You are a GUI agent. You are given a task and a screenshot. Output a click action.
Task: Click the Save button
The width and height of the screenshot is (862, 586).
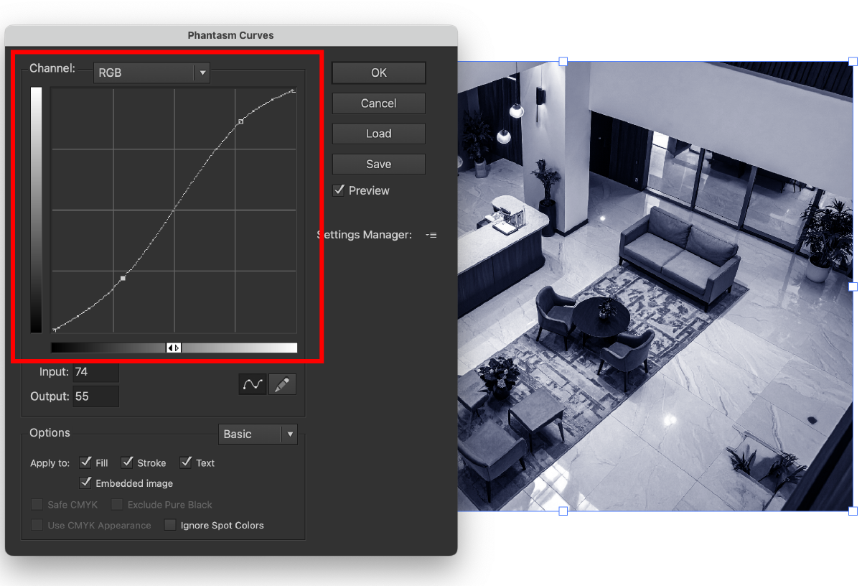tap(378, 164)
